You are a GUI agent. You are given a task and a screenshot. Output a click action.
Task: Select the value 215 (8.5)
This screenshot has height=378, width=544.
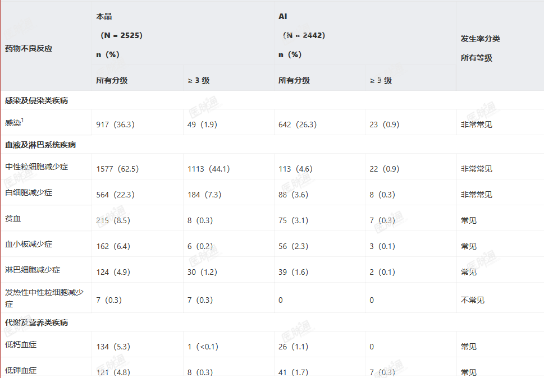(x=113, y=221)
